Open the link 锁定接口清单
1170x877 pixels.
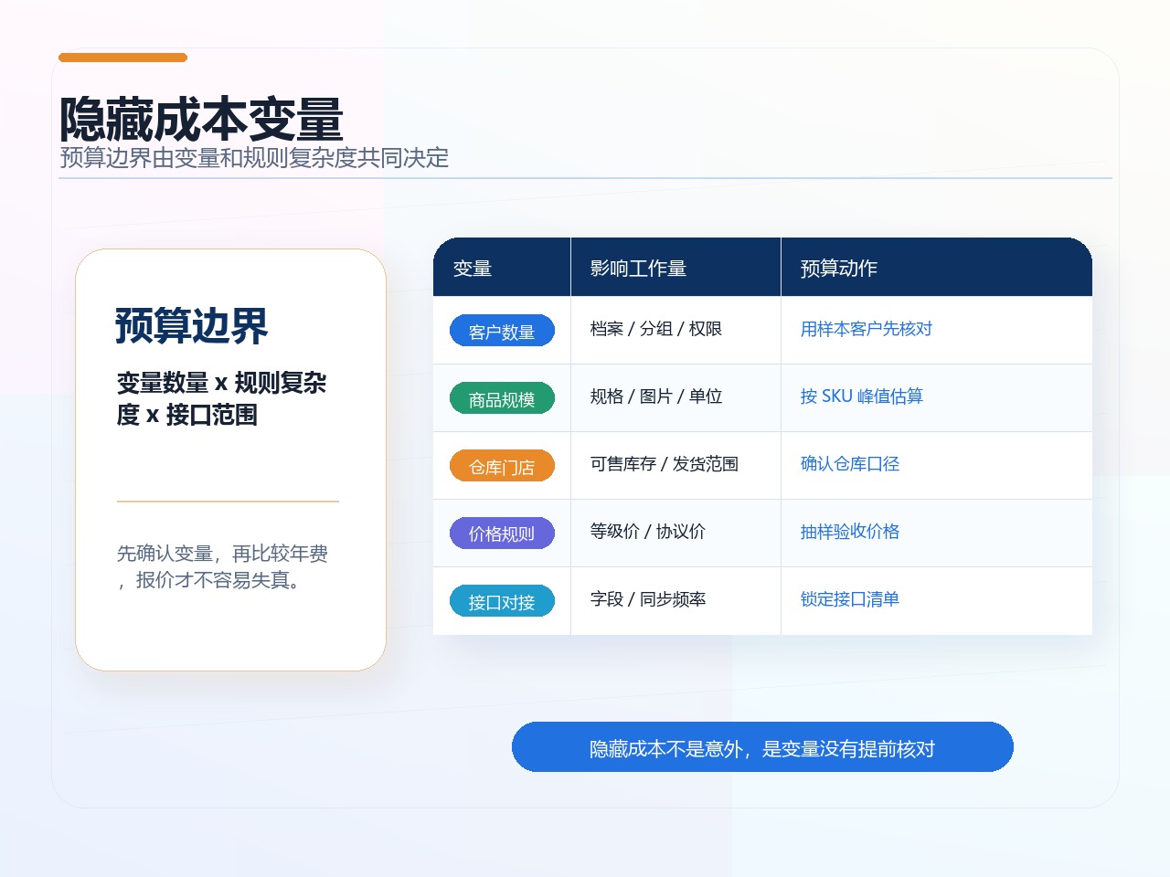(849, 599)
